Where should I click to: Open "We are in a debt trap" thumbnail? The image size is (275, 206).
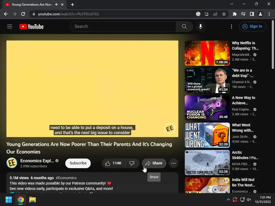(207, 80)
